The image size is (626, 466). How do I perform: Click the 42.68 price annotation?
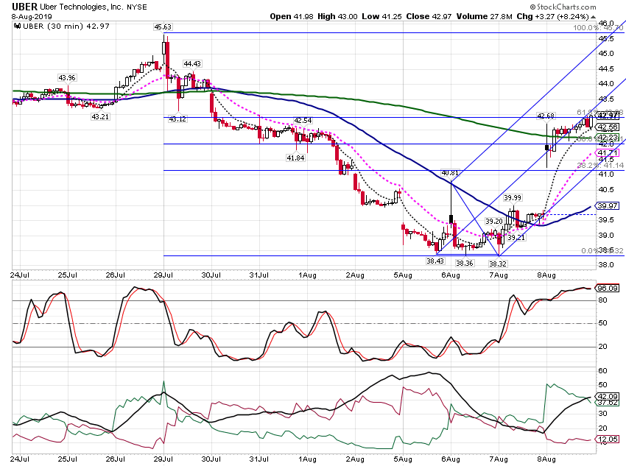[x=546, y=116]
